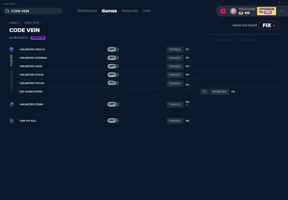Expand the account dropdown chevron
This screenshot has width=288, height=200.
tap(282, 11)
